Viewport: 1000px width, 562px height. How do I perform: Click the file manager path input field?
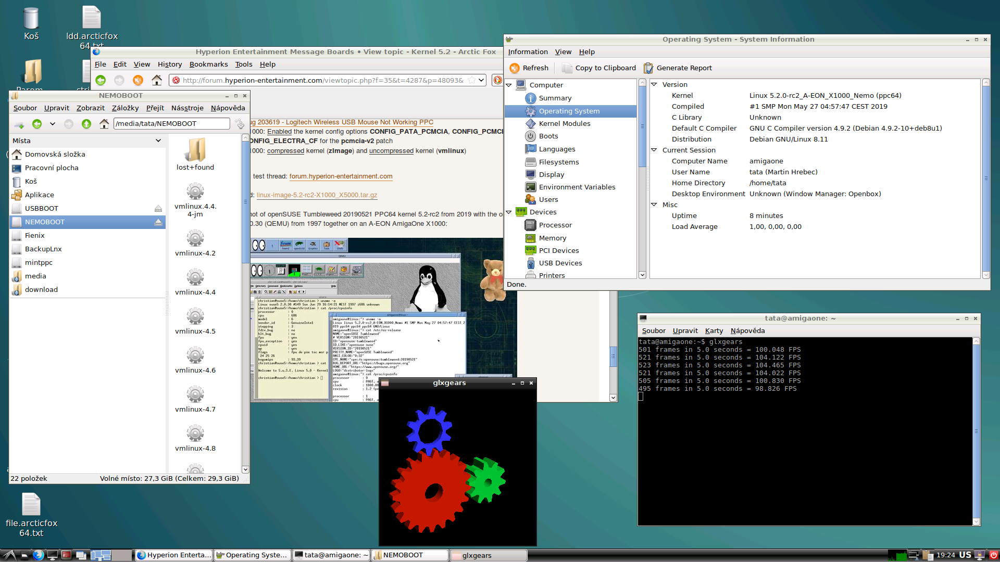tap(171, 124)
